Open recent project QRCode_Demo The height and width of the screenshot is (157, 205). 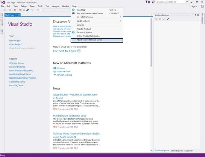click(16, 63)
